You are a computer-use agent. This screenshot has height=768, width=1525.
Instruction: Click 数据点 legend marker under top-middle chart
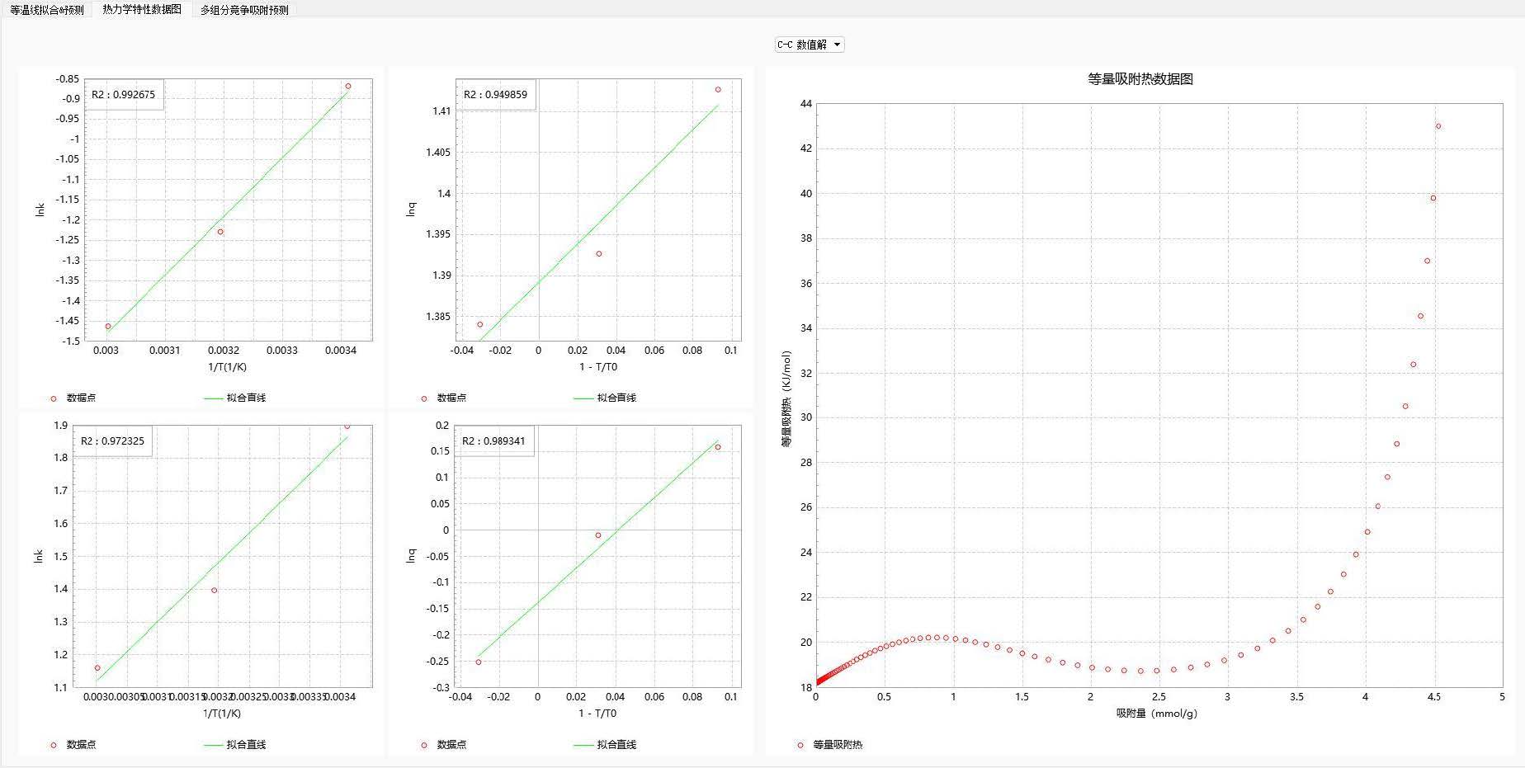click(x=424, y=398)
